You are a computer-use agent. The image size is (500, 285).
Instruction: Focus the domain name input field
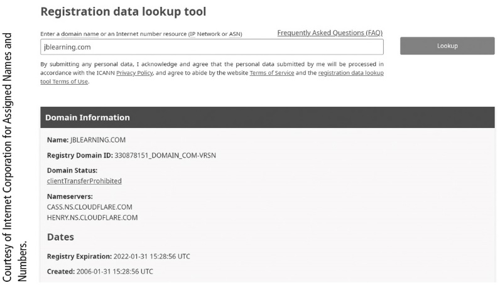[x=212, y=46]
